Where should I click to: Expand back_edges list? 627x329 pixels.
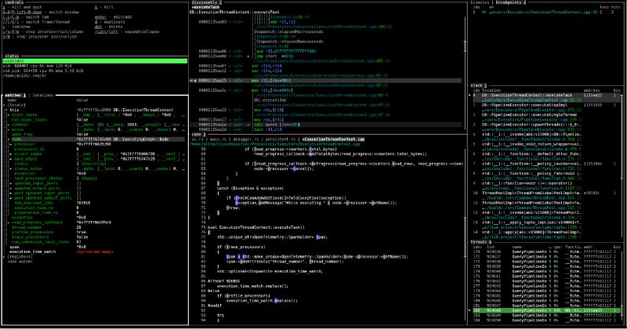tap(12, 159)
